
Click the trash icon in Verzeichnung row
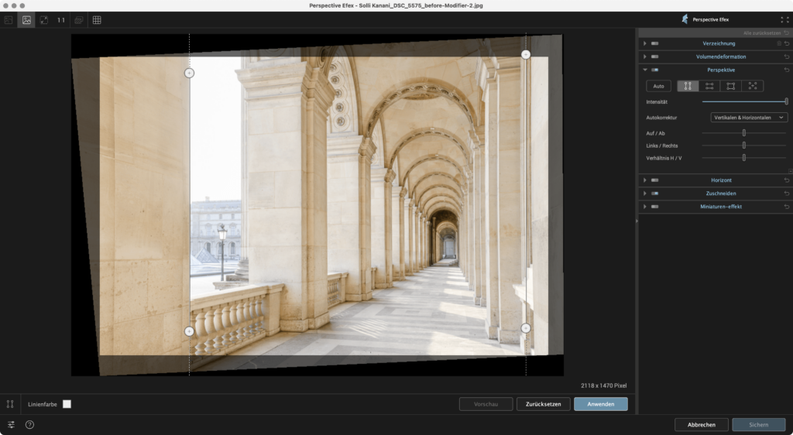pyautogui.click(x=779, y=43)
